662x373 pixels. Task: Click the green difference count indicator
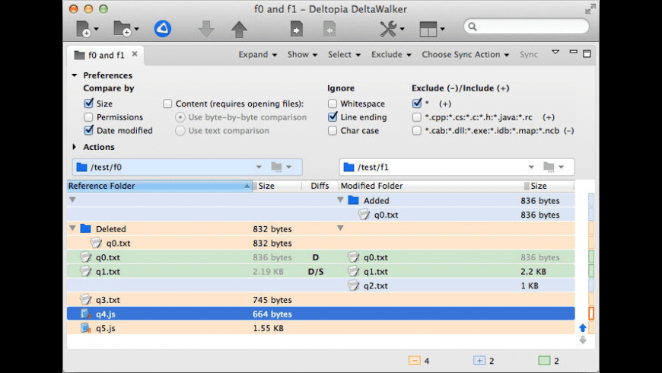[544, 361]
